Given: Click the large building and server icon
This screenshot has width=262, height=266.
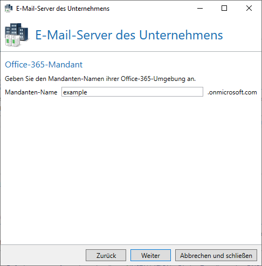Looking at the screenshot, I should pos(17,35).
